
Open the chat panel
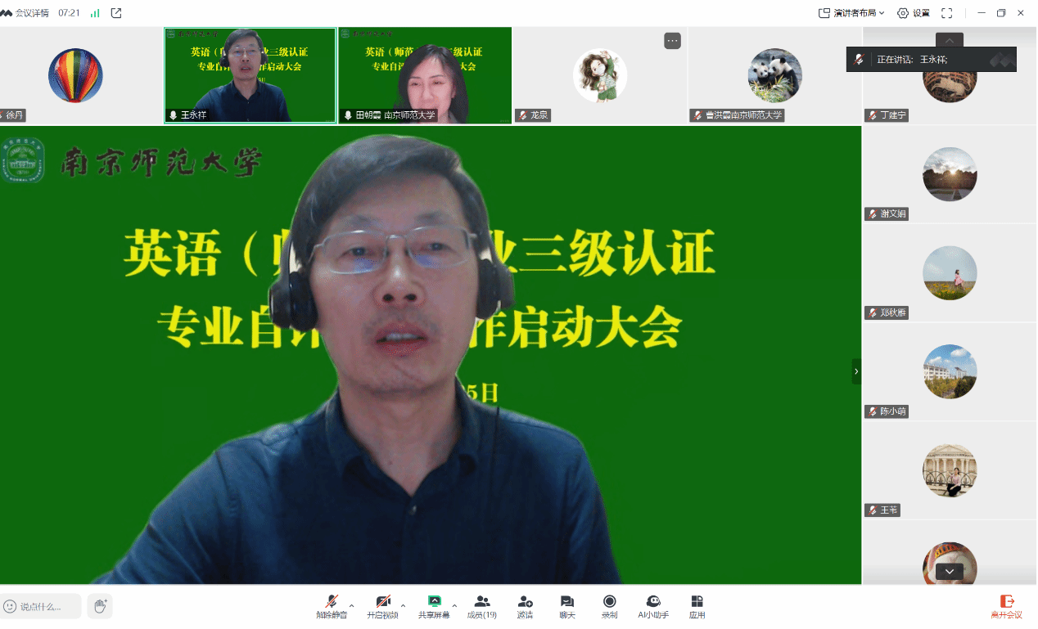(x=566, y=606)
